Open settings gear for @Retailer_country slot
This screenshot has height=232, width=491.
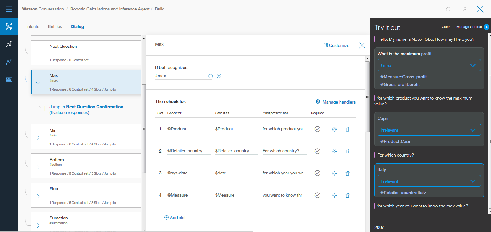pos(335,151)
